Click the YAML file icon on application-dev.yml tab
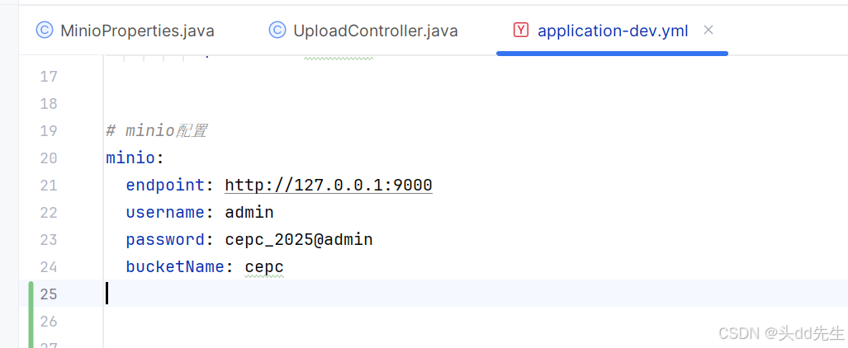This screenshot has height=348, width=848. tap(521, 31)
